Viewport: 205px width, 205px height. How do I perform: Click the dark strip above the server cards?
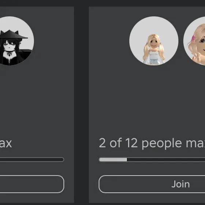click(102, 3)
